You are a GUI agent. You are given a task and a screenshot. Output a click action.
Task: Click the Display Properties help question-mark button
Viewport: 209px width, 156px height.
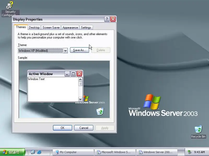pos(107,19)
